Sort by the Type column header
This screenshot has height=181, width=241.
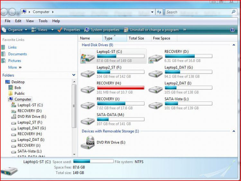114,38
